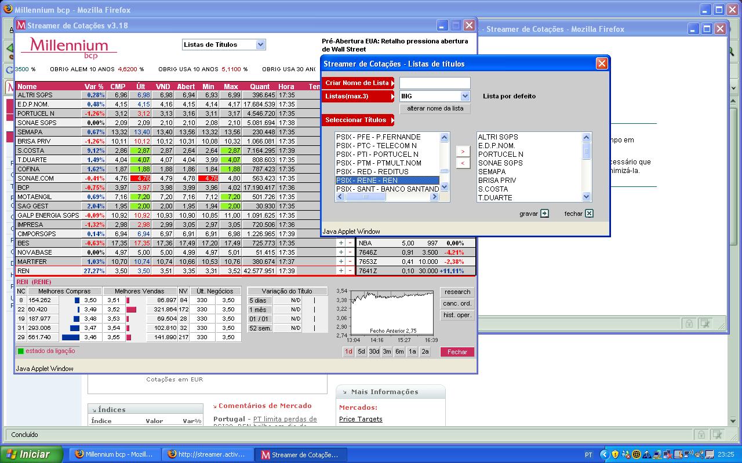This screenshot has width=742, height=463.
Task: Click alterar nome da lista button
Action: 435,109
